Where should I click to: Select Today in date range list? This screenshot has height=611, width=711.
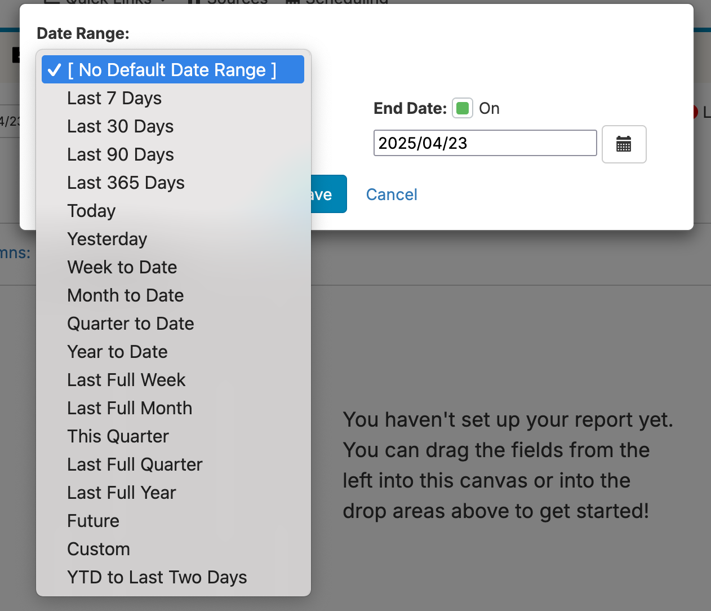(91, 211)
